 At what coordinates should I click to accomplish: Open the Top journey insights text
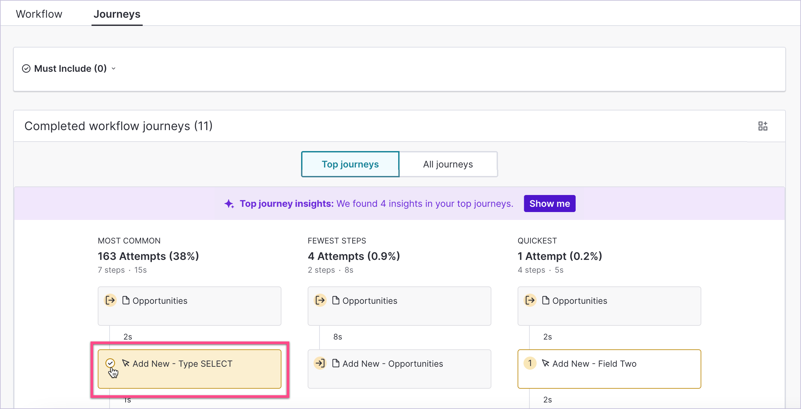[377, 204]
